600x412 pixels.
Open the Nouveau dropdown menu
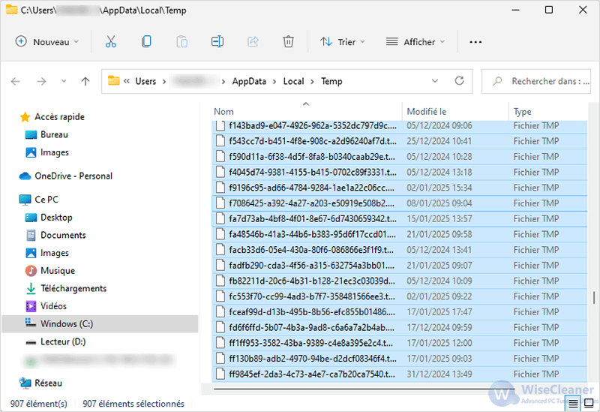(46, 42)
